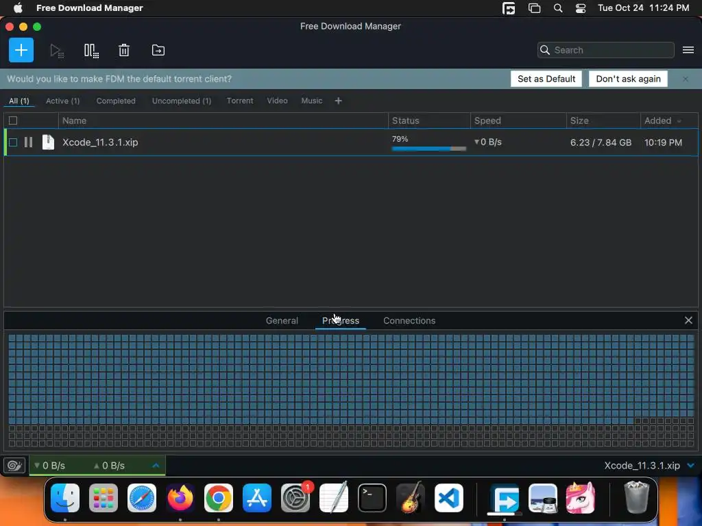
Task: Select the Xcode_11.3.1.xip file name
Action: tap(100, 142)
